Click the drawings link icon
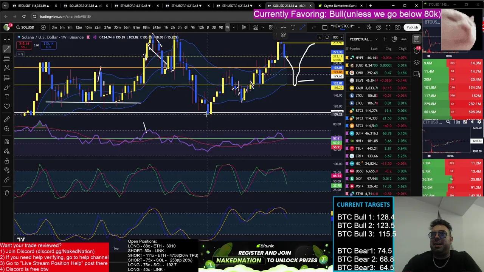 [x=7, y=180]
